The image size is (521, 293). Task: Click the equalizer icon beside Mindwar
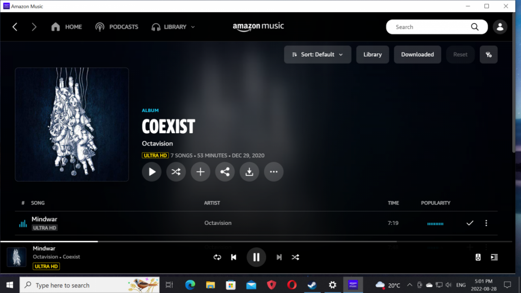tap(23, 224)
